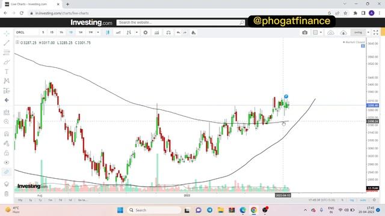This screenshot has width=385, height=216.
Task: Select the trend line drawing tool
Action: pyautogui.click(x=7, y=43)
